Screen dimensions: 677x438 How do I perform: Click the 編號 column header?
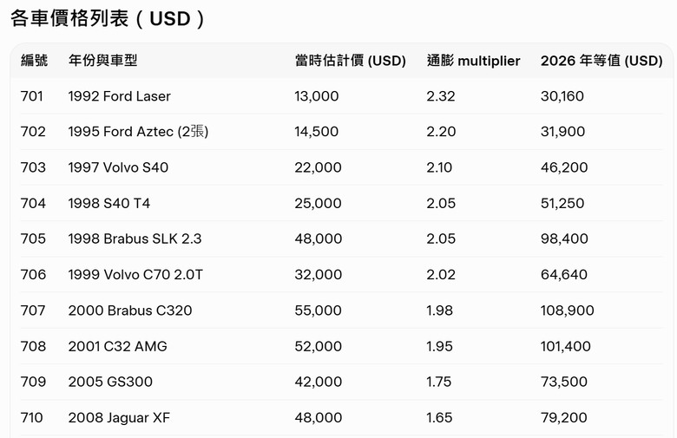click(x=35, y=61)
